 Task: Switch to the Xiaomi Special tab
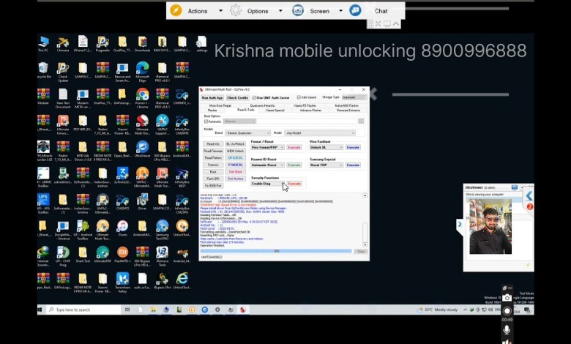(x=275, y=110)
